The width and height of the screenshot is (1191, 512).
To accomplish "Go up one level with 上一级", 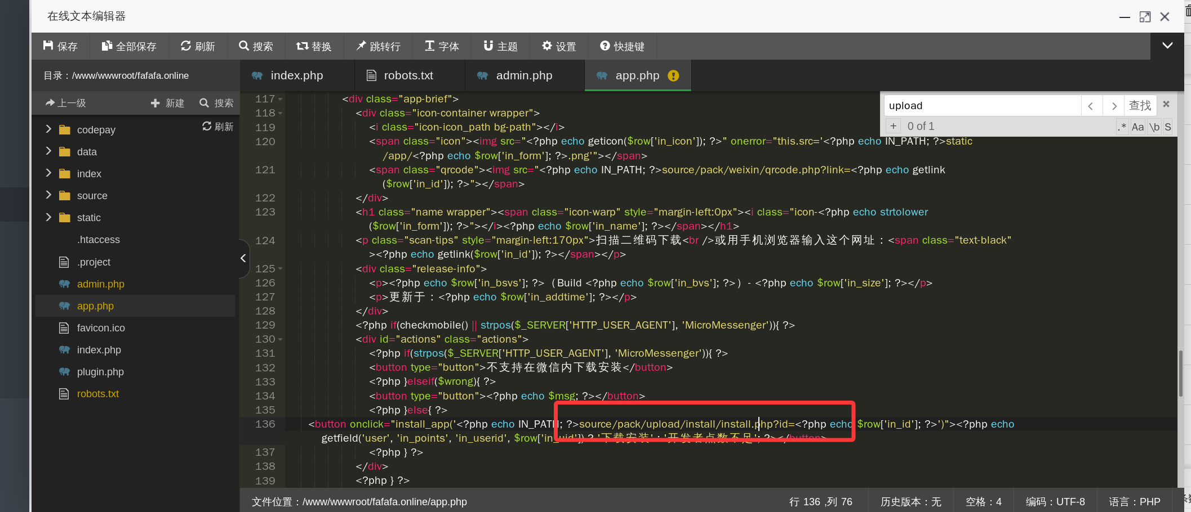I will [66, 103].
